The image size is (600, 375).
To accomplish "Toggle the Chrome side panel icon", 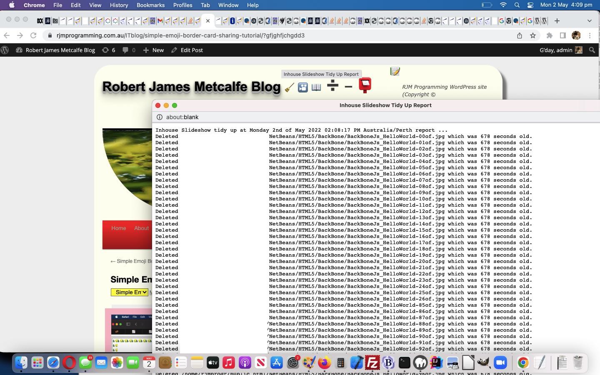I will point(563,35).
